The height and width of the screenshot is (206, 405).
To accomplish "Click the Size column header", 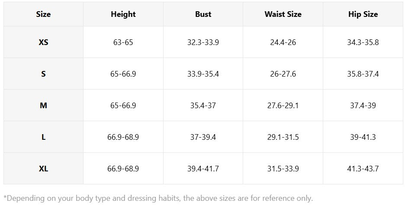I will 43,14.
